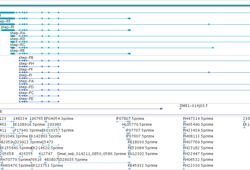Screen dimensions: 250x170
Task: Select the shep-PE protein label
Action: [26, 99]
